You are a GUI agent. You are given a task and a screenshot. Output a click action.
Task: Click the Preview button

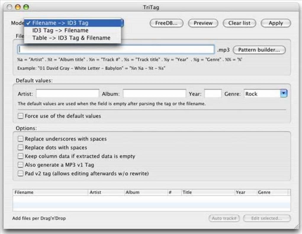click(x=203, y=23)
